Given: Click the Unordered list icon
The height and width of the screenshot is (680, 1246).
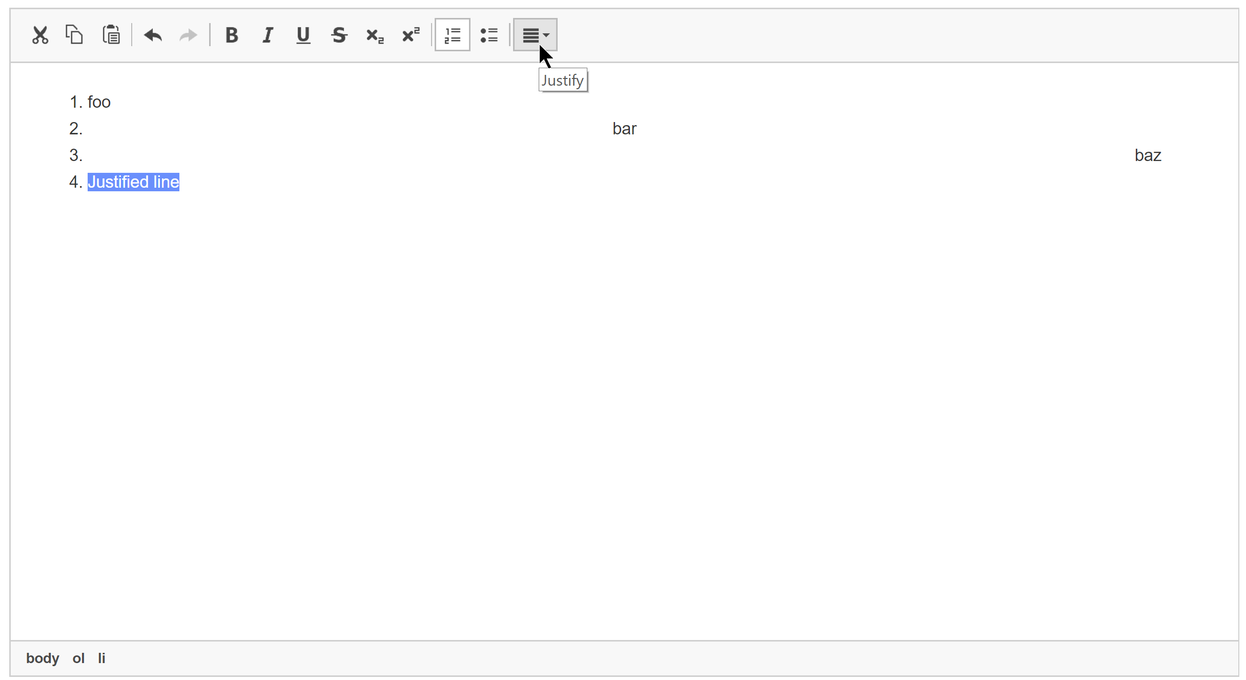Looking at the screenshot, I should [x=488, y=34].
